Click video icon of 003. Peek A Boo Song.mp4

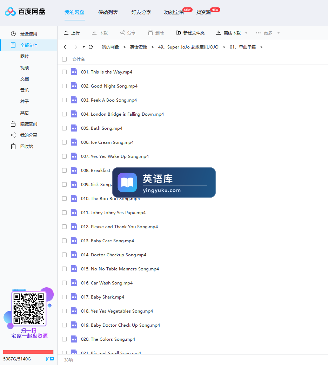click(74, 100)
